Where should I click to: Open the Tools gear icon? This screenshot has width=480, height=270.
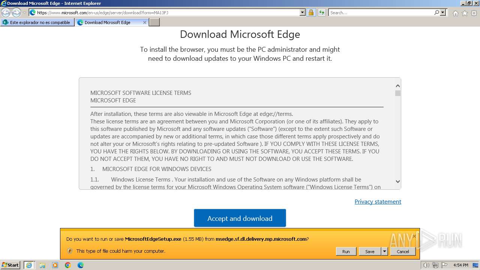474,13
